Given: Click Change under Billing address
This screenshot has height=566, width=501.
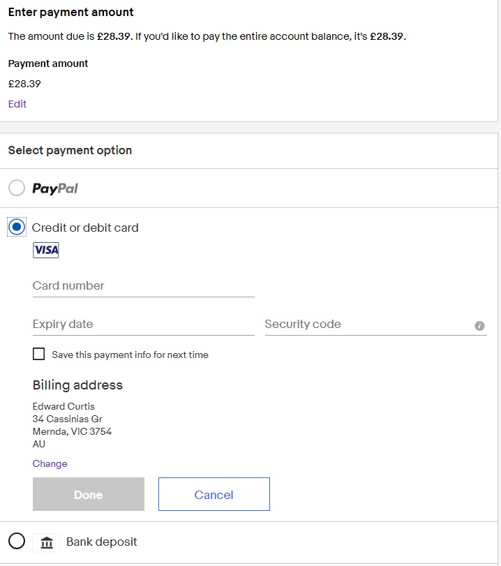Looking at the screenshot, I should coord(50,463).
